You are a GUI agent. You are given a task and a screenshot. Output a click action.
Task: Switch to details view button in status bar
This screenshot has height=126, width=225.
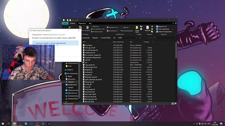173,104
